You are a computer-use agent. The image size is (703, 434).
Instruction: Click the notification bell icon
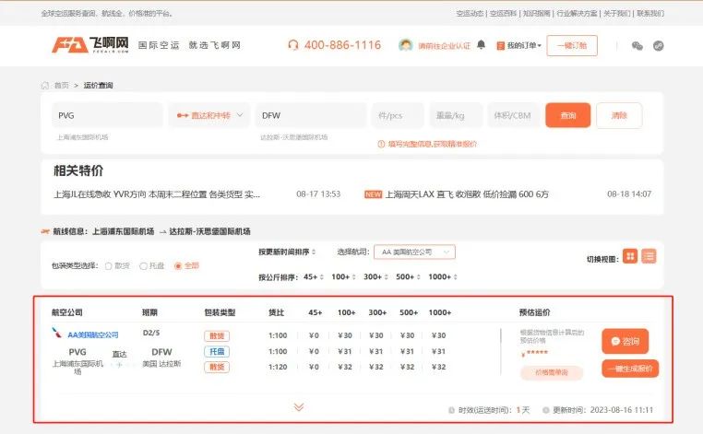tap(481, 45)
